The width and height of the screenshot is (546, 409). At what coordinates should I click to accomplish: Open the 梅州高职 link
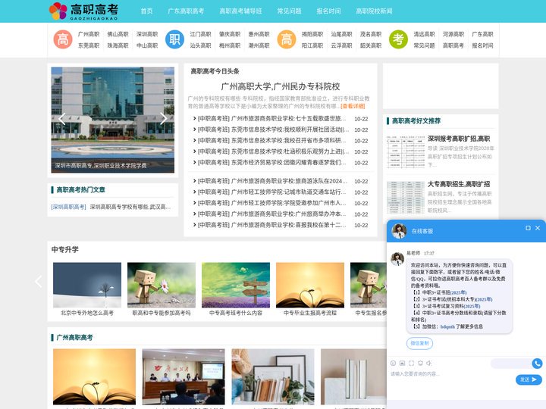(x=230, y=45)
